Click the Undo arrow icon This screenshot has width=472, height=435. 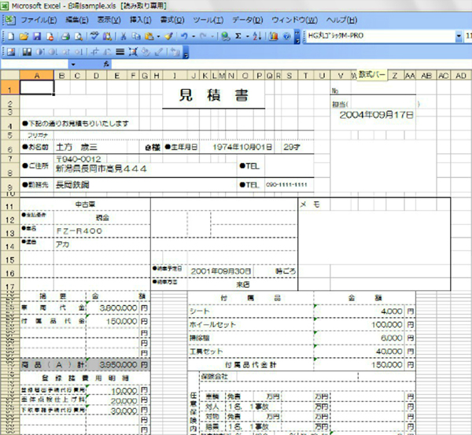184,36
